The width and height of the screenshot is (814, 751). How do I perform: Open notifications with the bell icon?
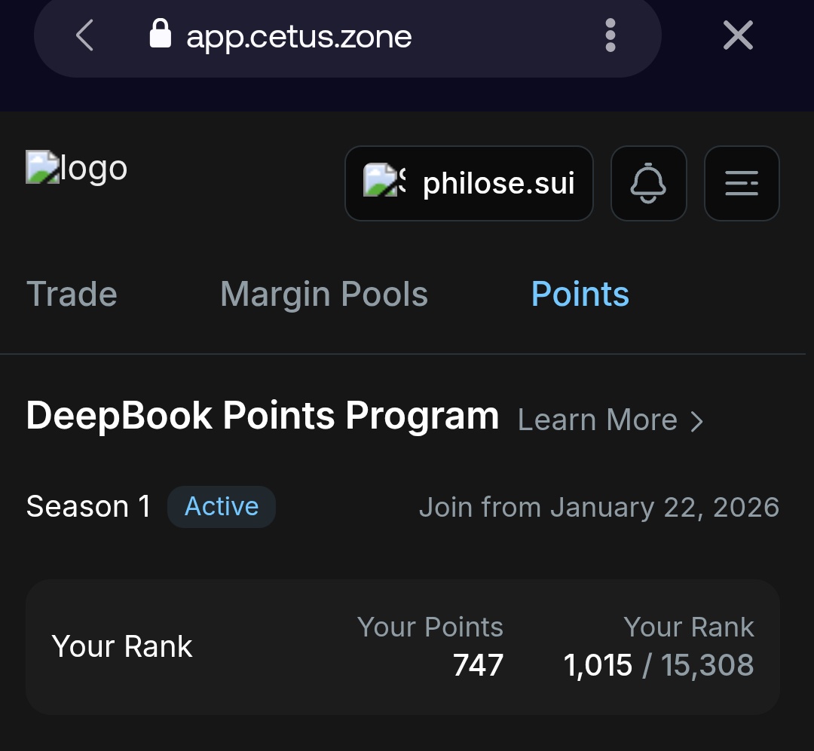648,183
